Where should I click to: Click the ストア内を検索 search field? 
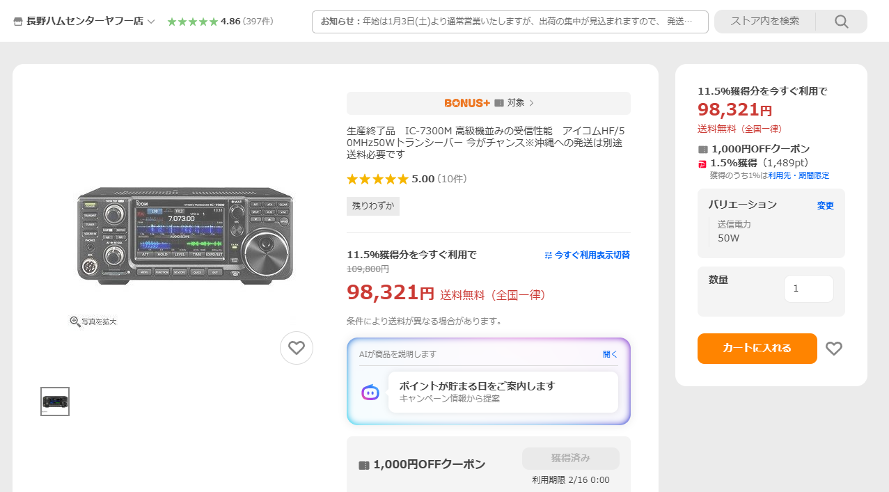pyautogui.click(x=764, y=22)
